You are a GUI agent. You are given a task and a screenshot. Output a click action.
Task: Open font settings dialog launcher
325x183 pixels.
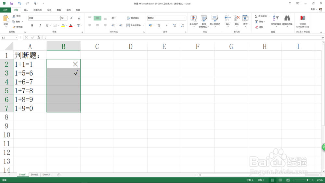click(x=82, y=32)
